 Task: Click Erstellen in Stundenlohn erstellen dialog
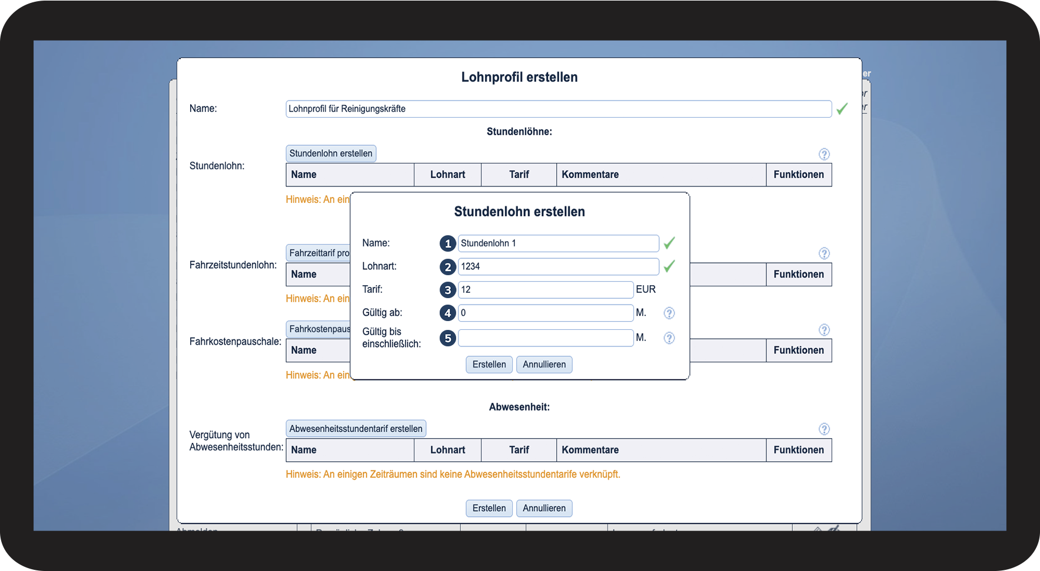point(489,365)
